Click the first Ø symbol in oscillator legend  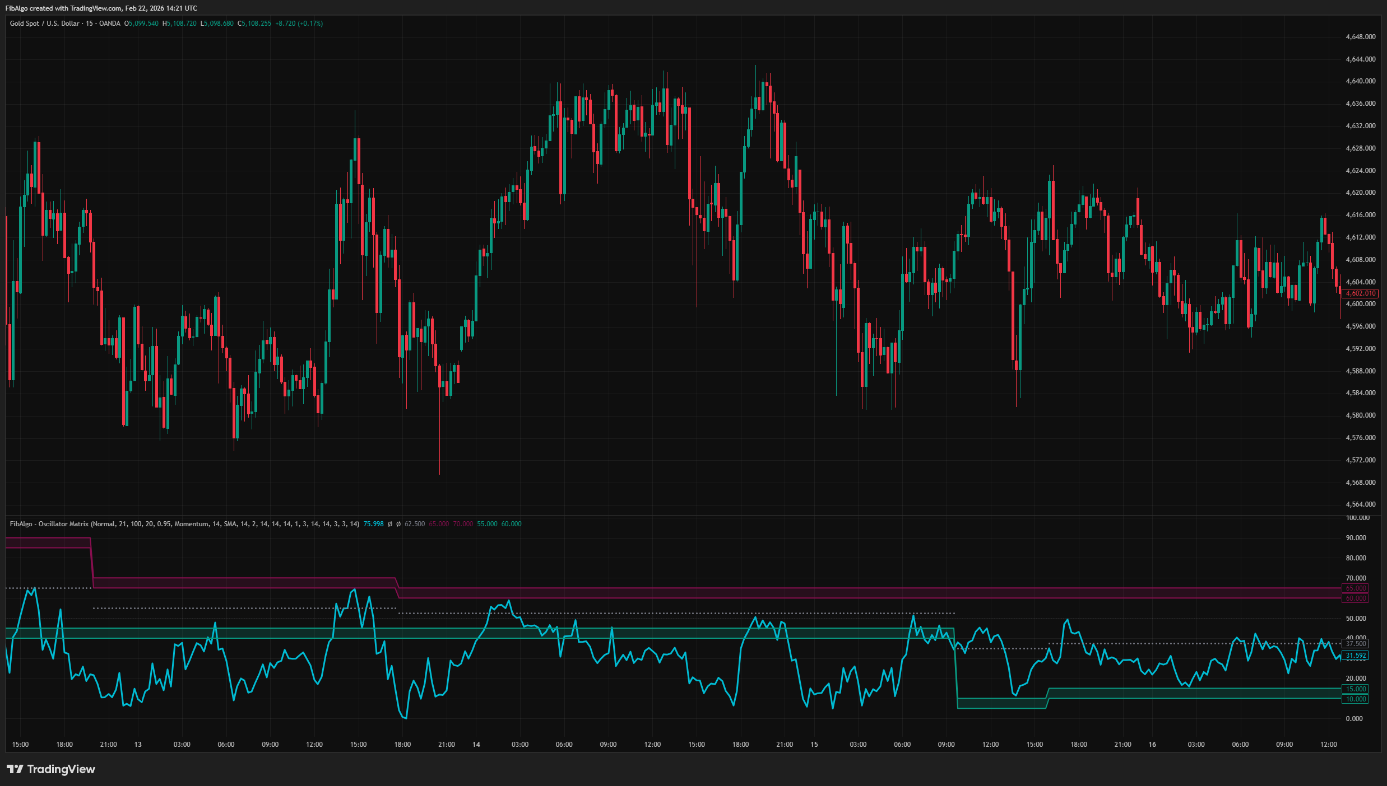coord(390,524)
